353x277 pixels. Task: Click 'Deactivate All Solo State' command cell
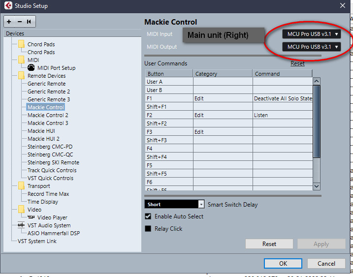(x=283, y=98)
